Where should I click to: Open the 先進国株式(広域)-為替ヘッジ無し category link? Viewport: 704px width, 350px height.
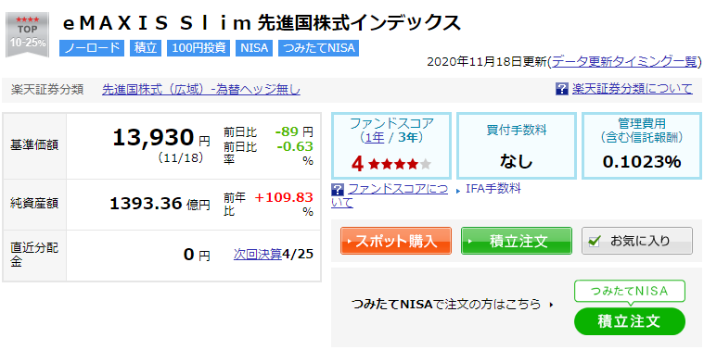(x=201, y=90)
